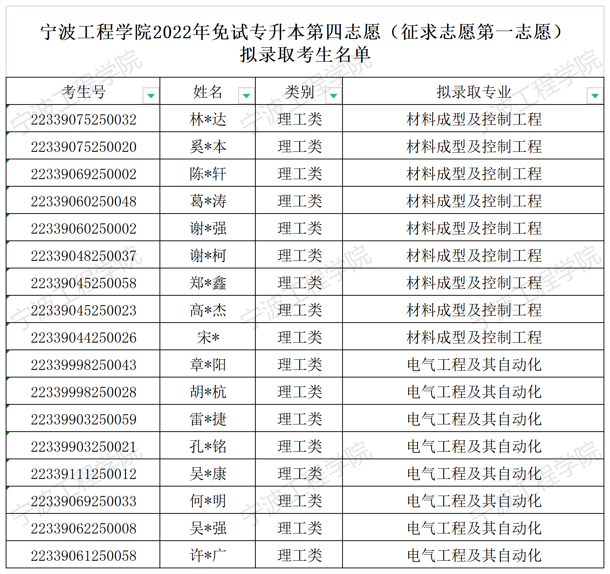This screenshot has width=610, height=574.
Task: Select cell 22339048250037
Action: [83, 255]
